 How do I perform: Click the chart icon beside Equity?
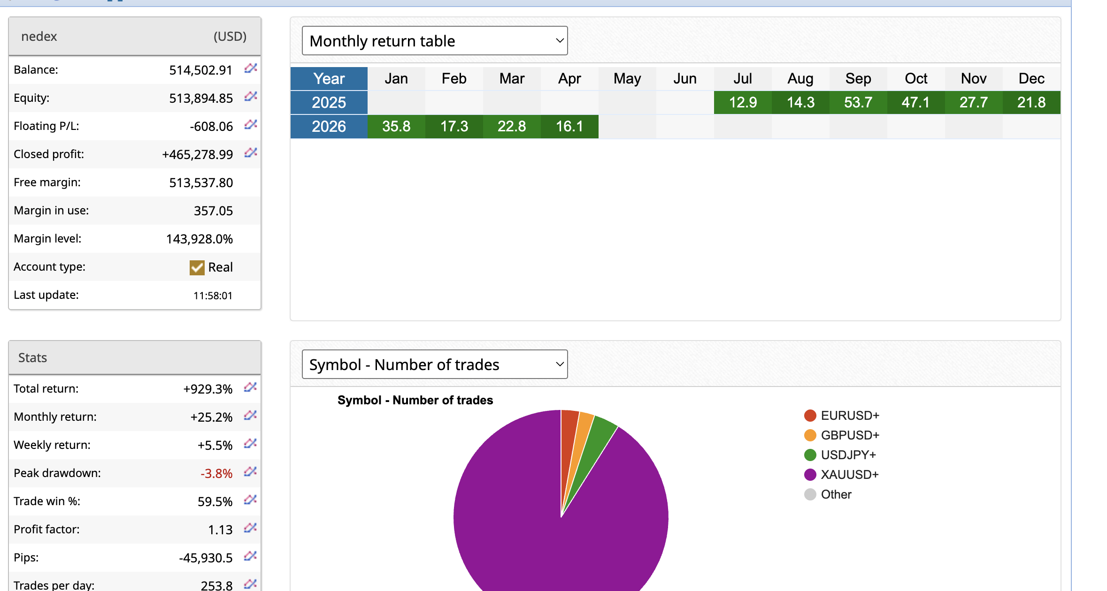click(x=251, y=97)
